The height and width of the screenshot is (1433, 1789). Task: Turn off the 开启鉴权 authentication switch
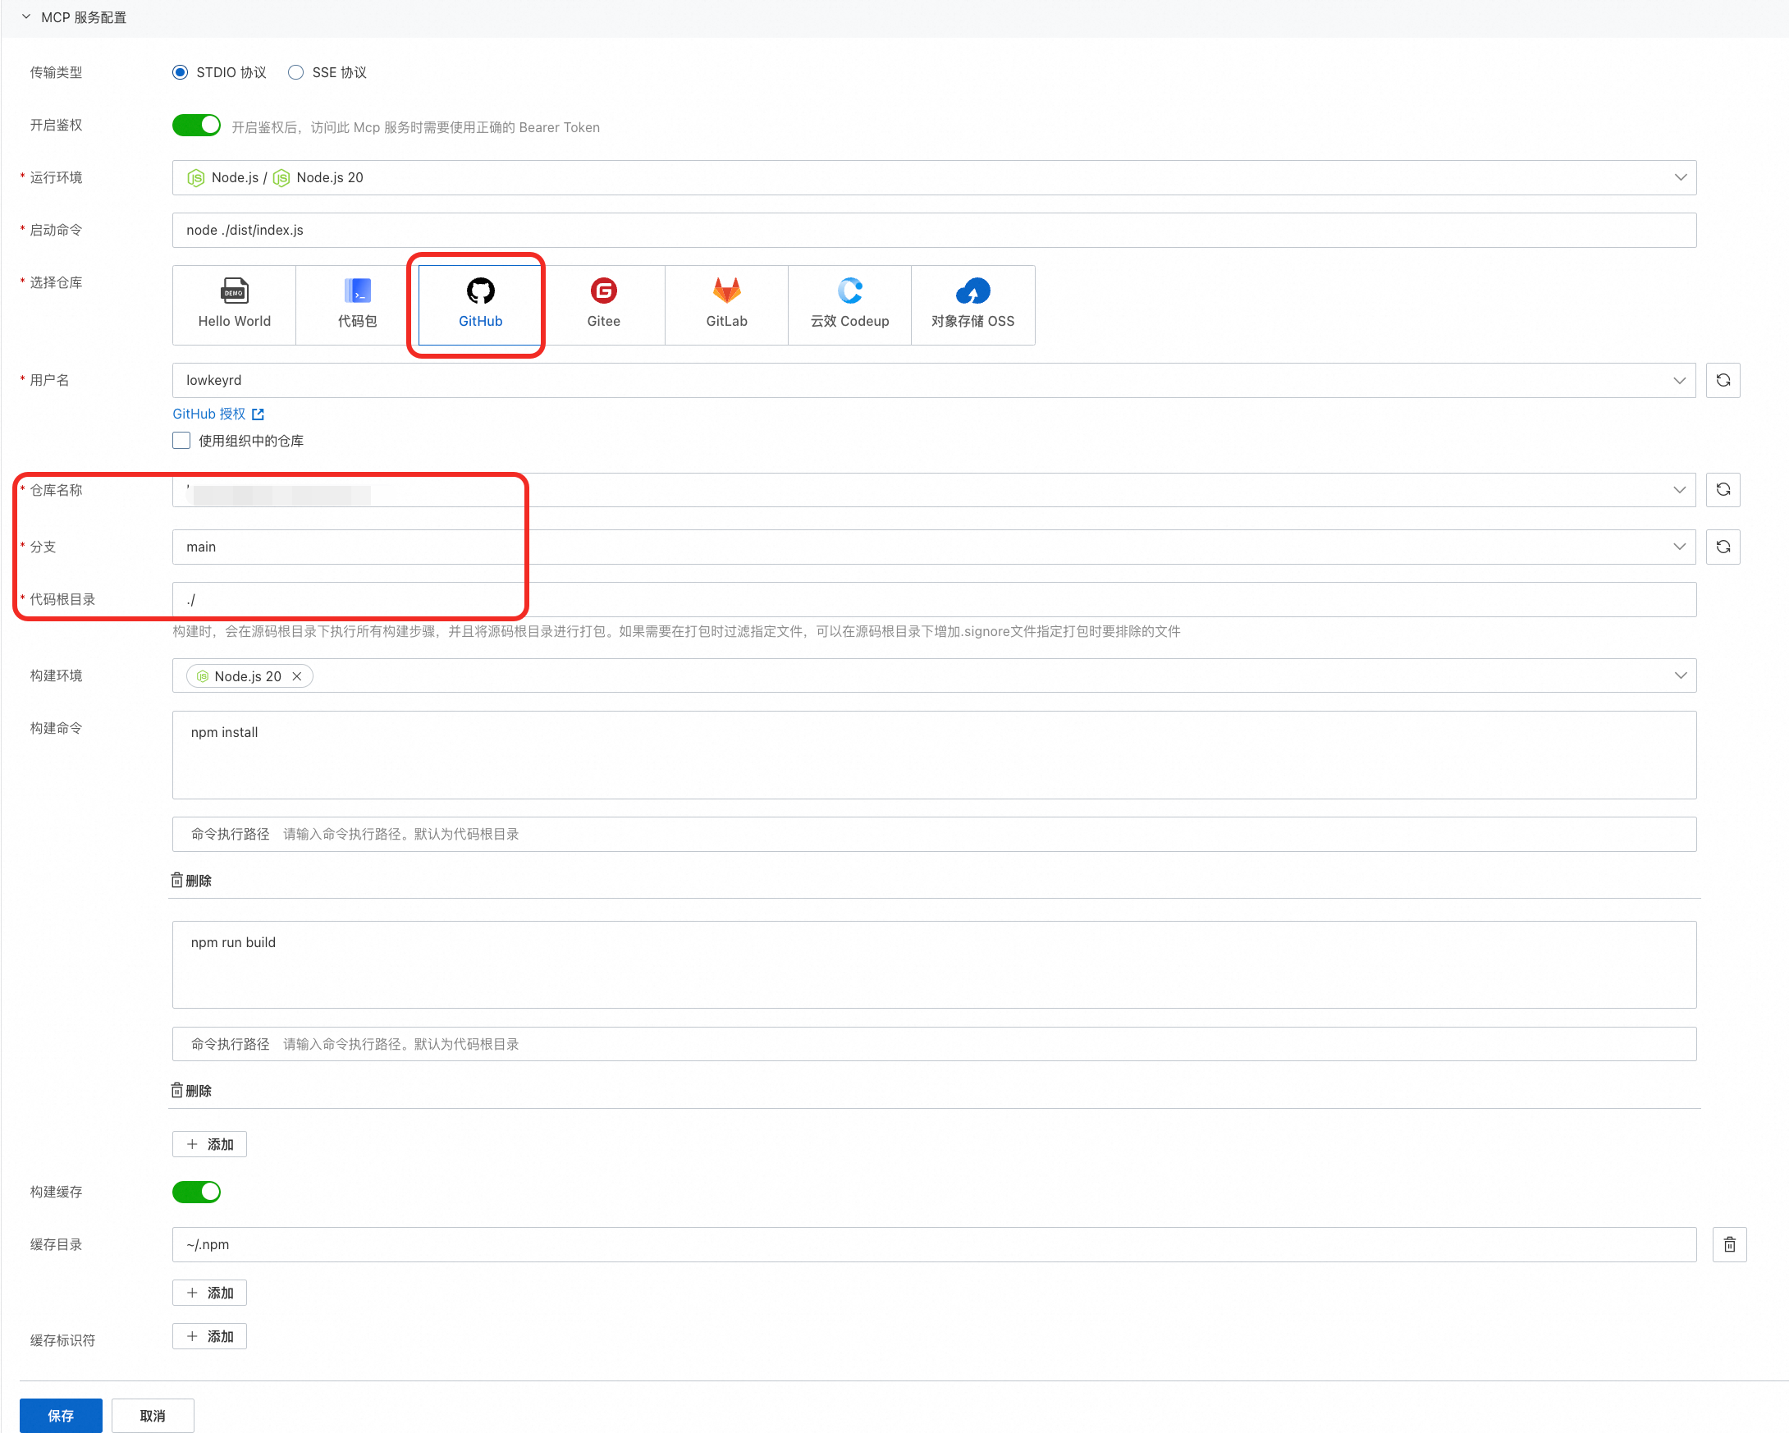tap(197, 126)
